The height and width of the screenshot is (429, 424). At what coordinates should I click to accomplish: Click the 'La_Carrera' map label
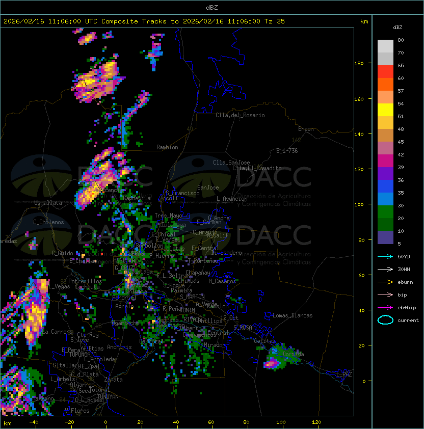58,332
